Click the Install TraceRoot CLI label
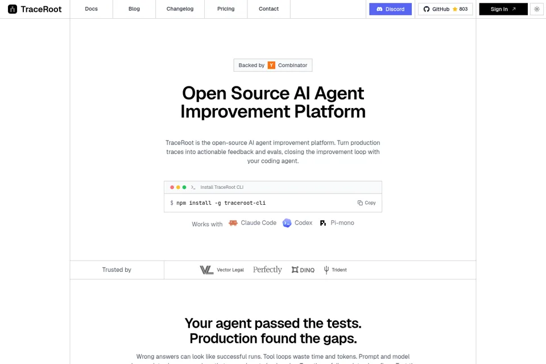546x364 pixels. click(222, 187)
